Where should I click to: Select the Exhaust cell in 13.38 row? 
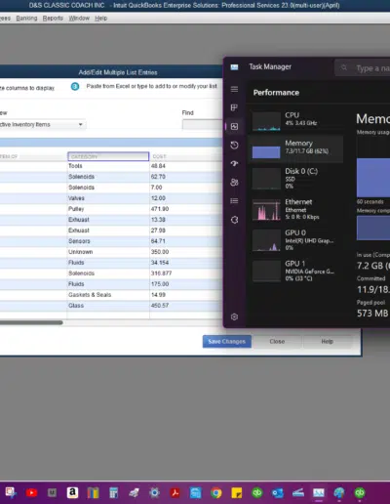(x=108, y=220)
